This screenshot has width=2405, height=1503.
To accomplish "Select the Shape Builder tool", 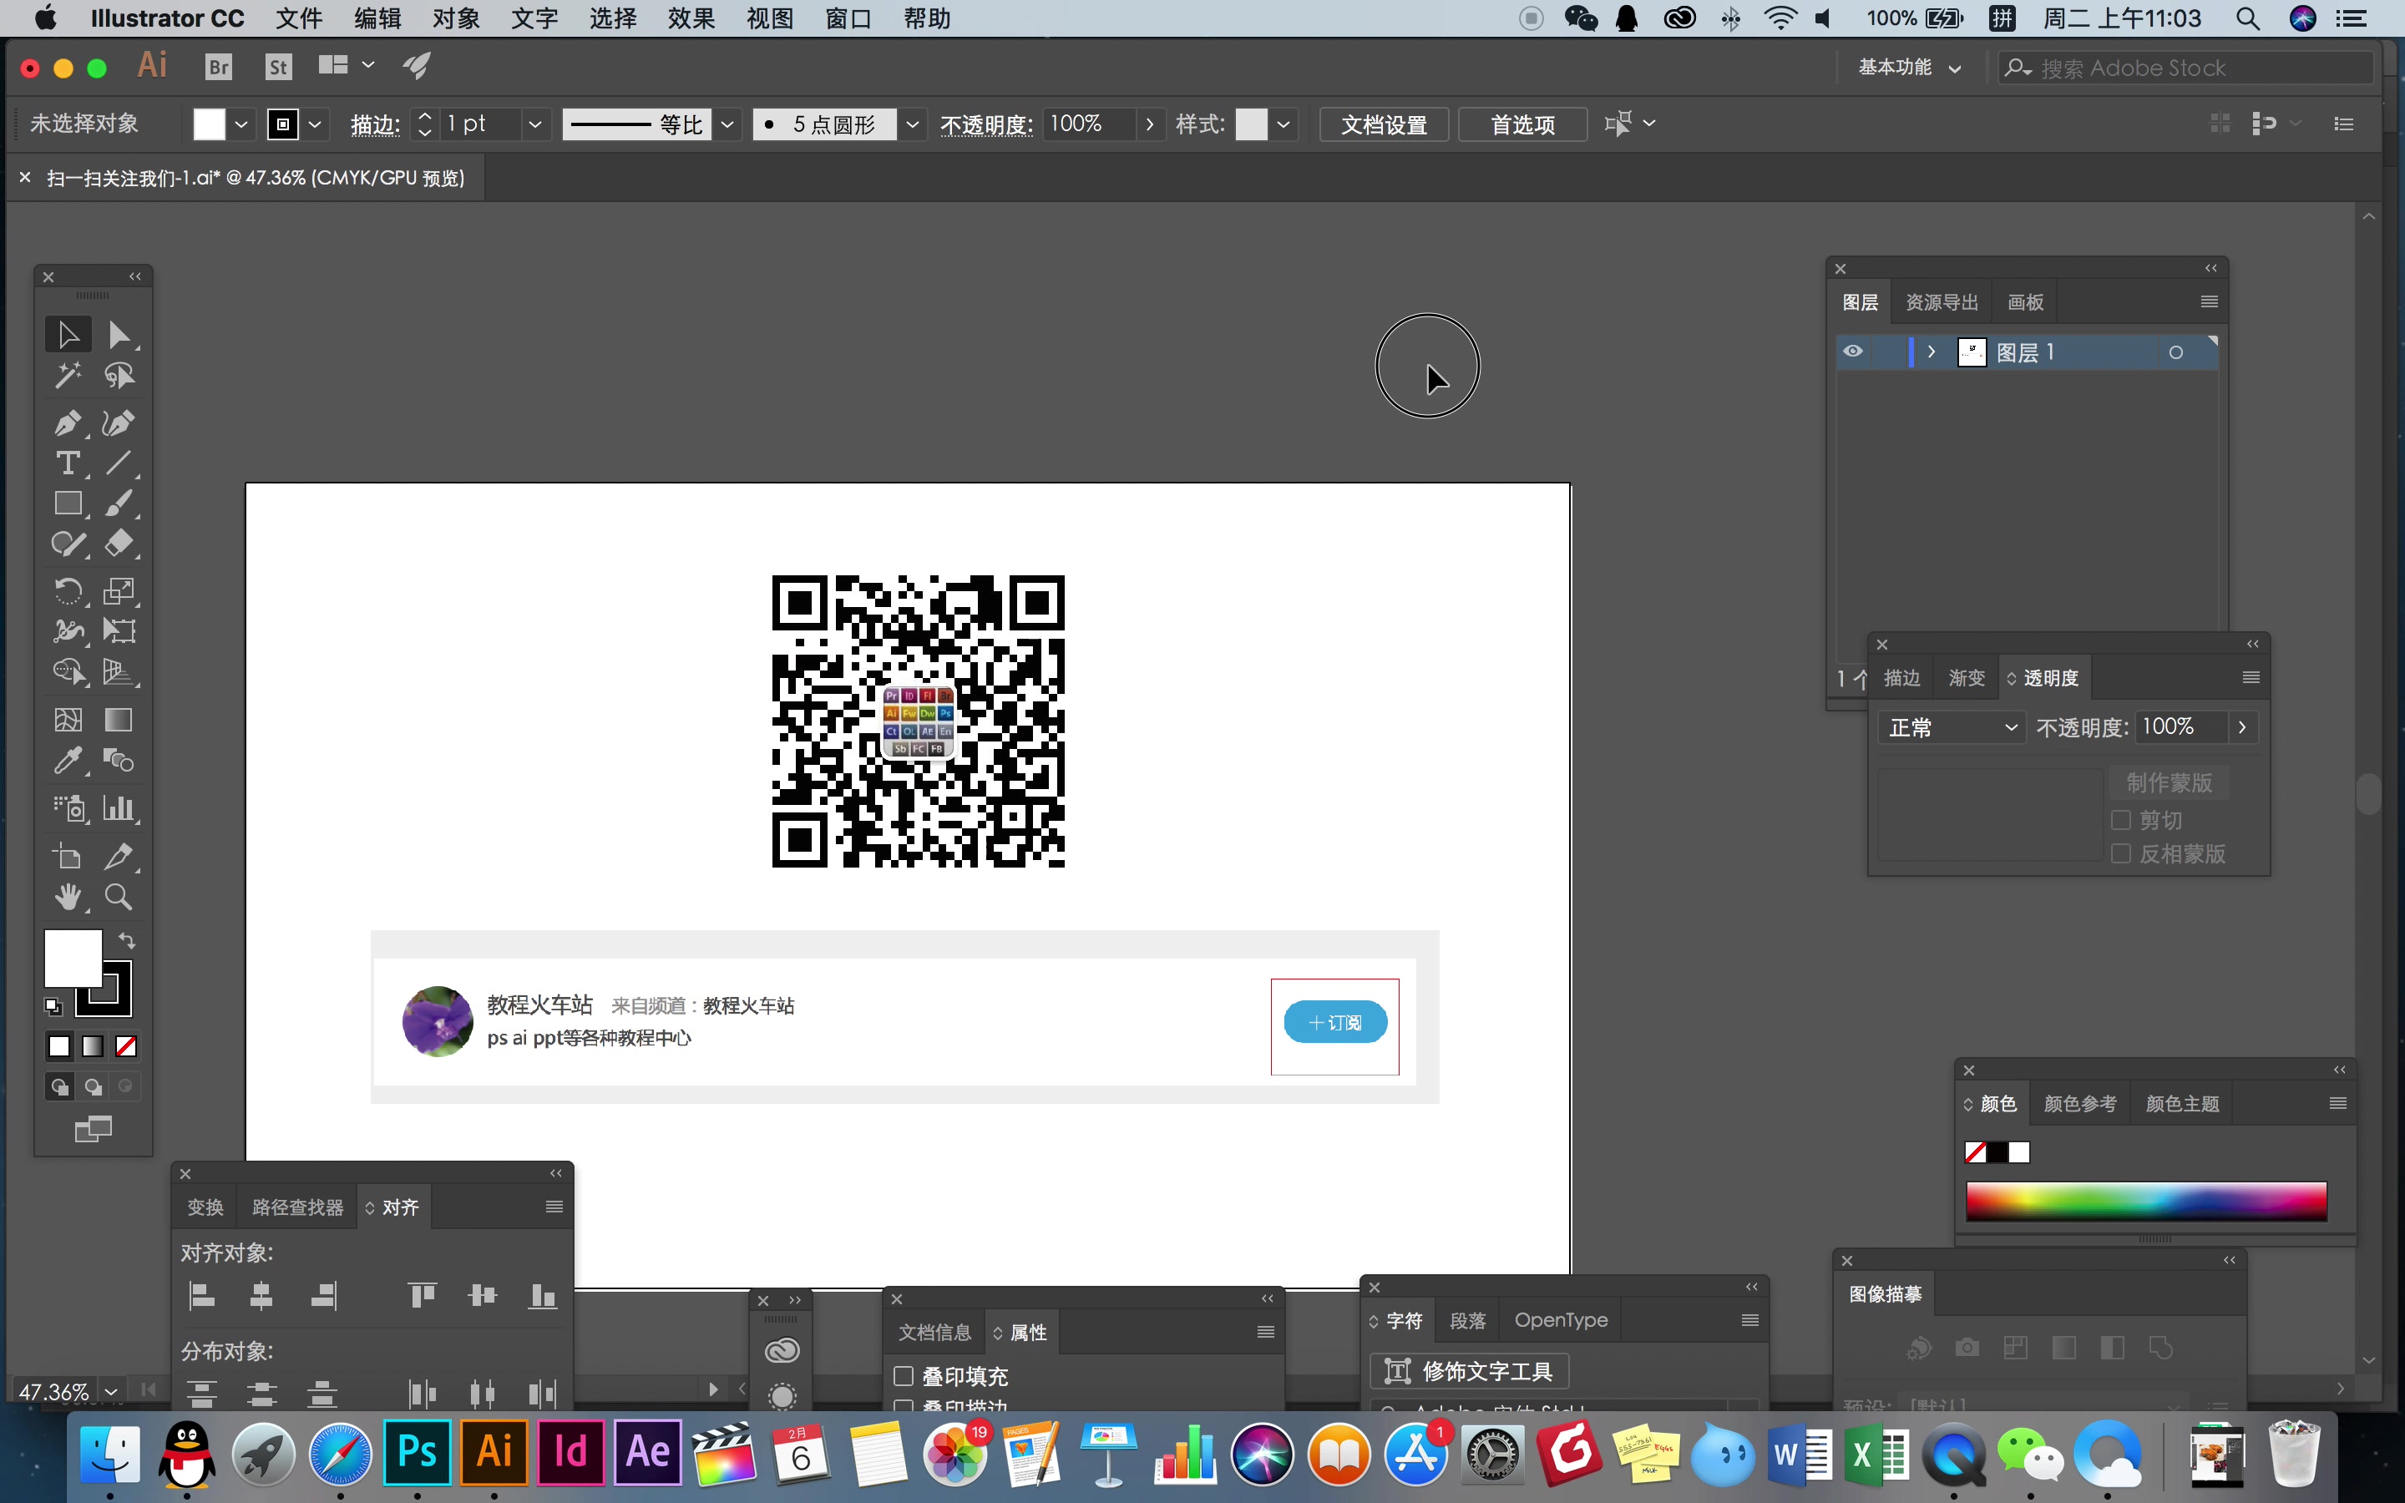I will point(68,672).
